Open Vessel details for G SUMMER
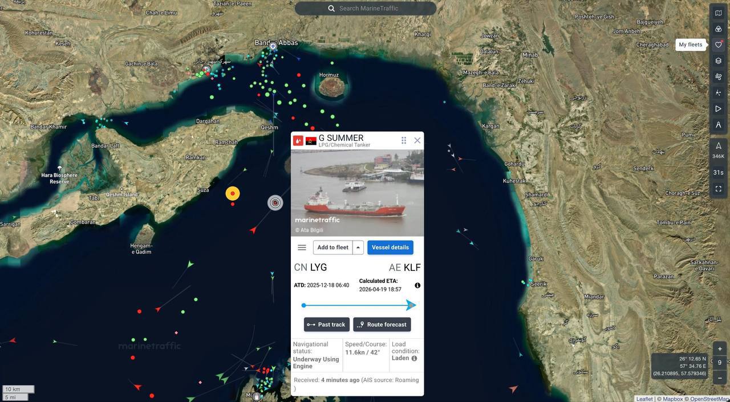Viewport: 730px width, 402px height. pyautogui.click(x=390, y=247)
